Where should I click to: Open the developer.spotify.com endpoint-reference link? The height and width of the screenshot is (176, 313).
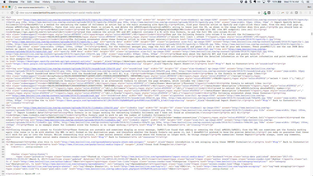[53, 57]
